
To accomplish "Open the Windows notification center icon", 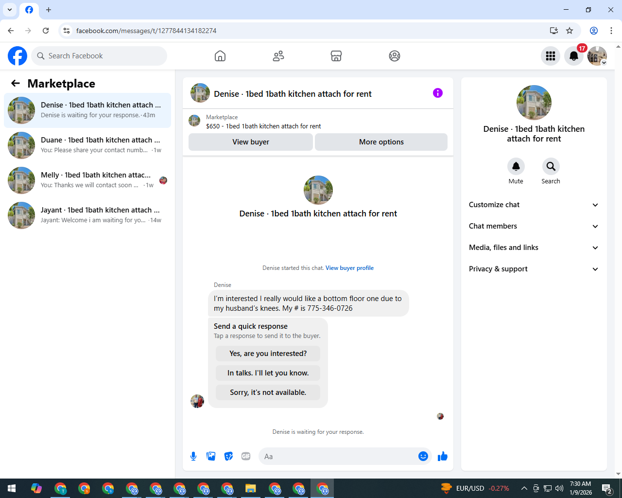I will pyautogui.click(x=606, y=488).
